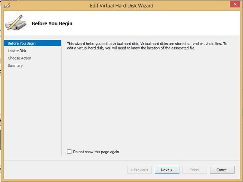Go to the Locate Disk step
The height and width of the screenshot is (182, 243).
pyautogui.click(x=17, y=51)
